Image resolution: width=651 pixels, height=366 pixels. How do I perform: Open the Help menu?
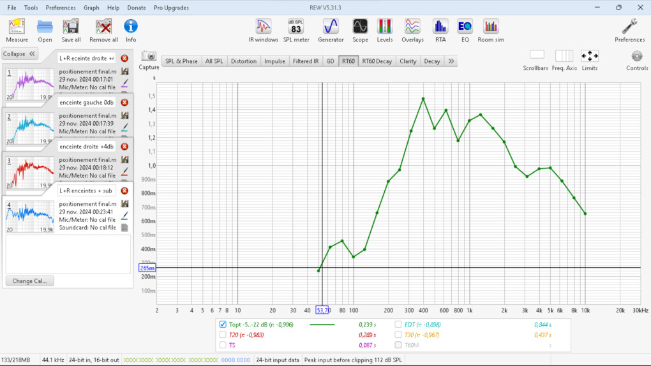(113, 8)
